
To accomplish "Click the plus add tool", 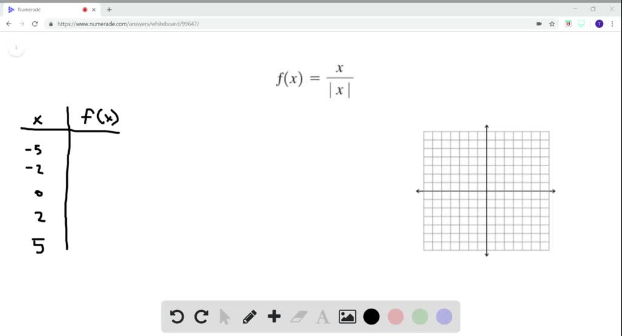I will pos(274,316).
